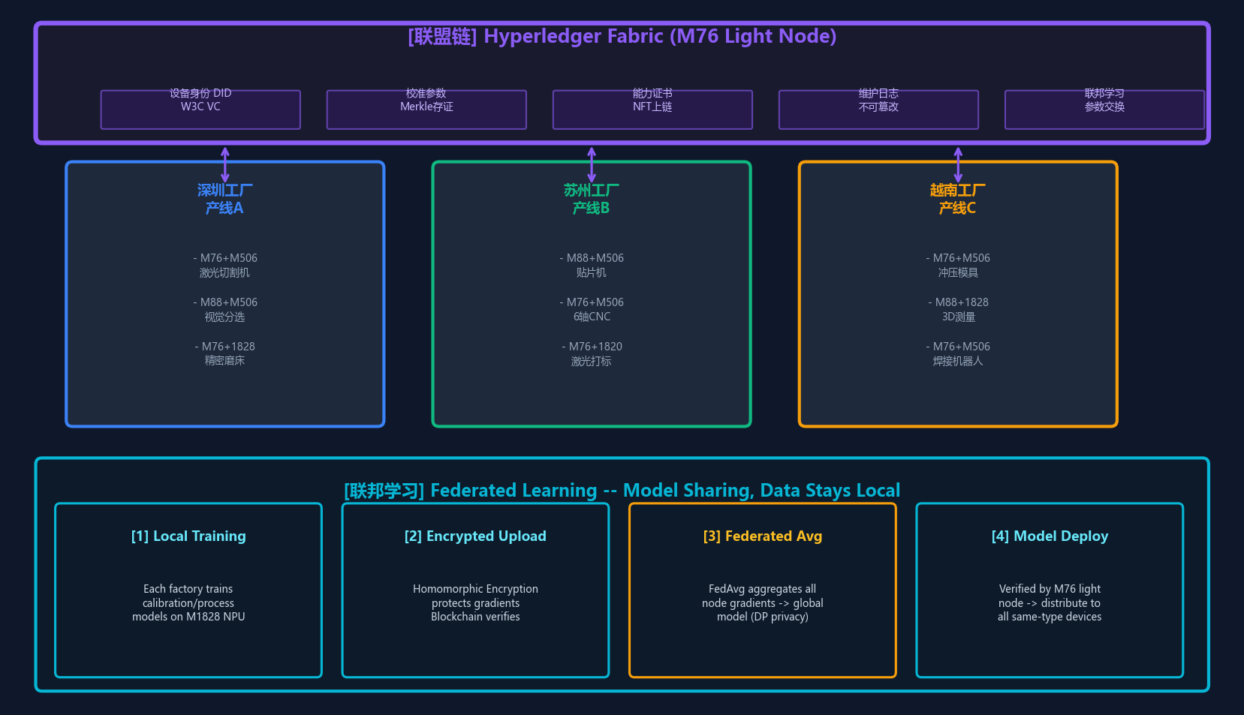This screenshot has width=1244, height=715.
Task: Click the 'model (DP privacy)' text
Action: coord(763,617)
